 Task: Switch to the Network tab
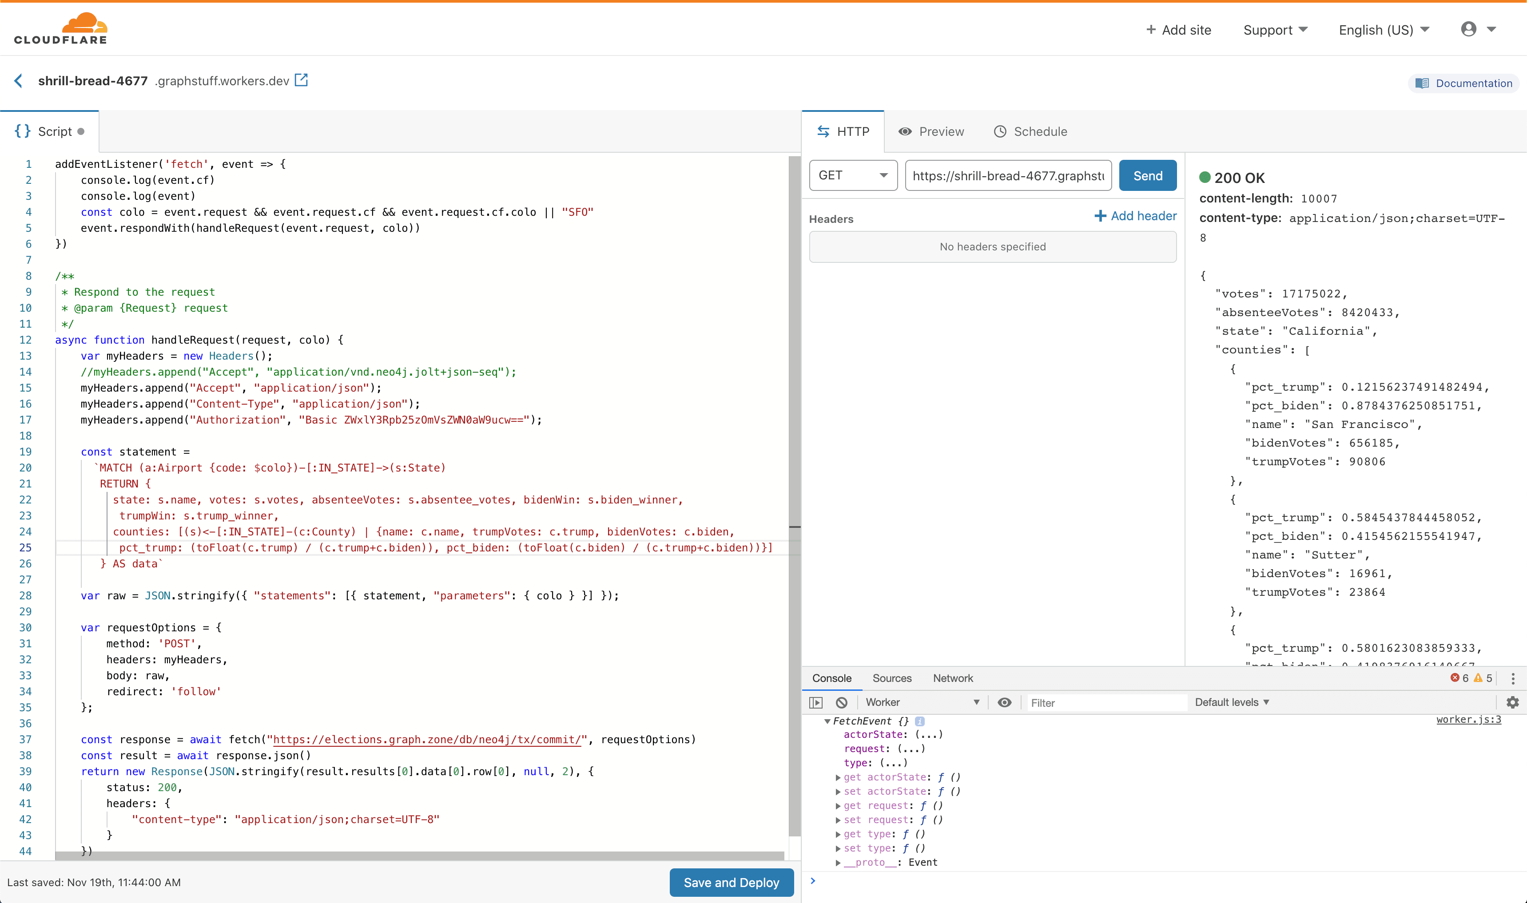pos(952,678)
